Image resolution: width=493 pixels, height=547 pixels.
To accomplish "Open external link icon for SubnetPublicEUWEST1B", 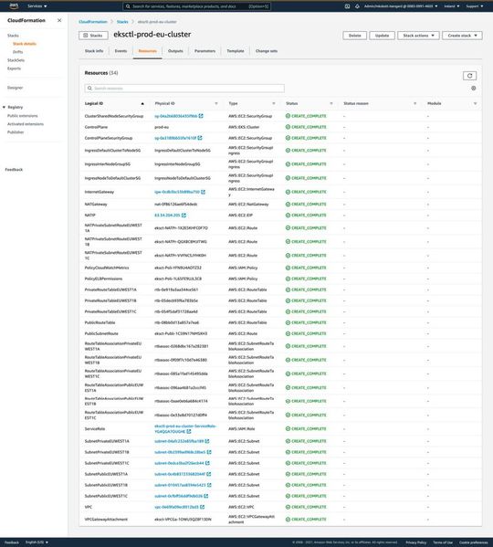I will (x=209, y=485).
